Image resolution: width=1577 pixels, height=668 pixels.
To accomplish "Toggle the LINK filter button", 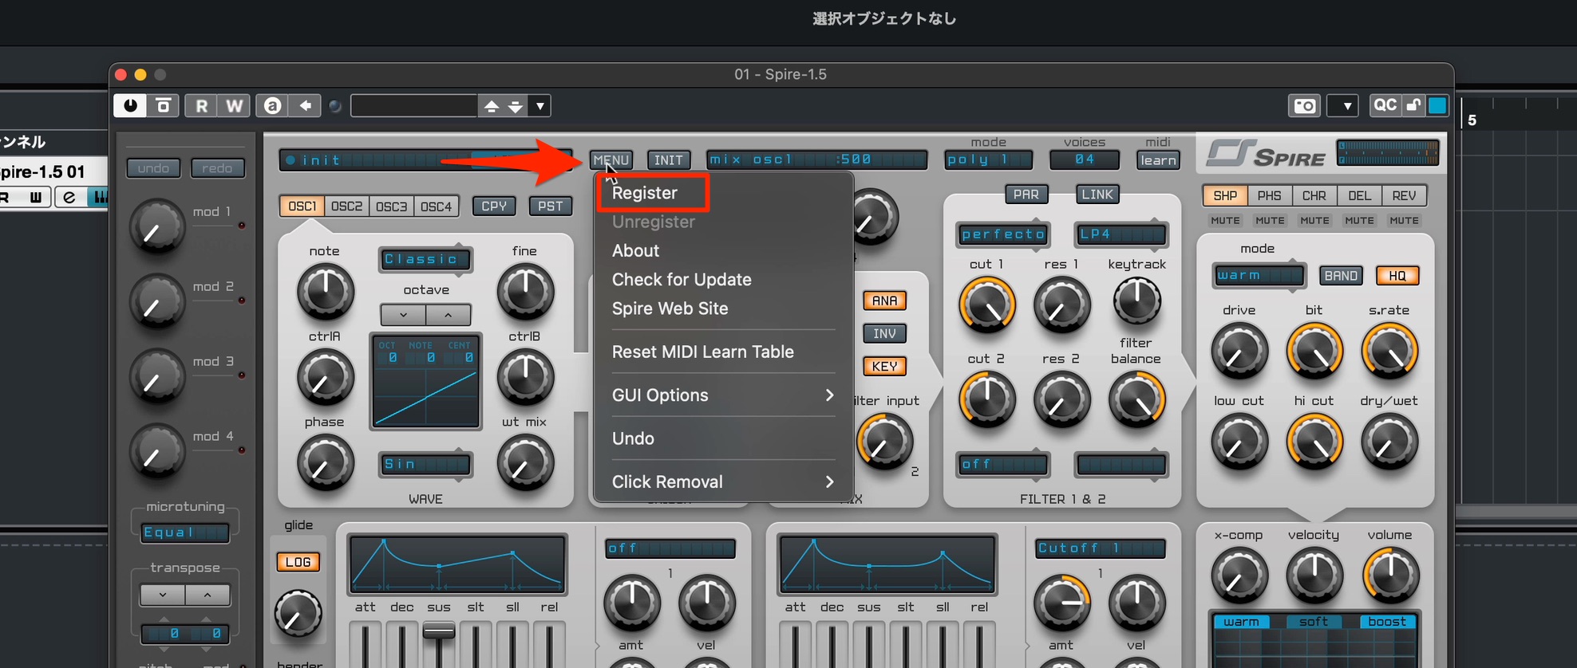I will pos(1097,195).
